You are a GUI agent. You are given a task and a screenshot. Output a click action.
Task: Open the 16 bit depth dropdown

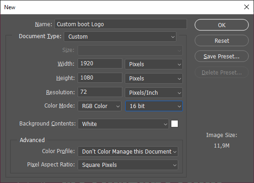coord(154,106)
